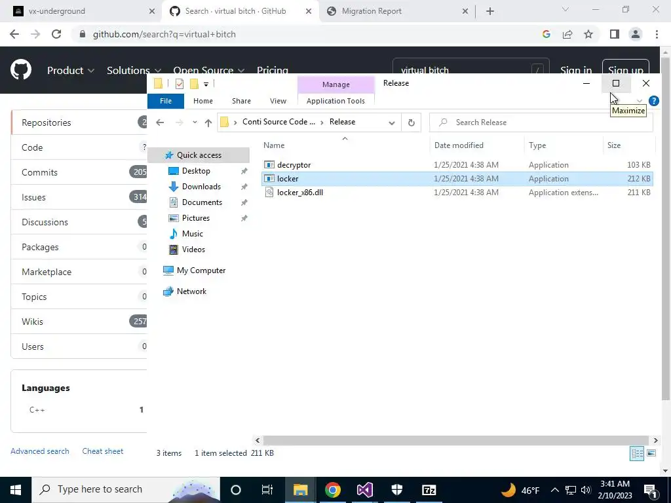This screenshot has height=503, width=671.
Task: Open the Cheat sheet link
Action: pos(103,451)
